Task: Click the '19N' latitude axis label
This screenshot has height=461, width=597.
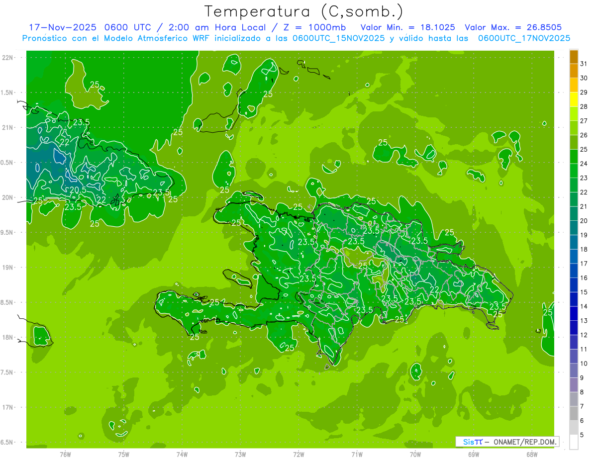Action: [7, 268]
